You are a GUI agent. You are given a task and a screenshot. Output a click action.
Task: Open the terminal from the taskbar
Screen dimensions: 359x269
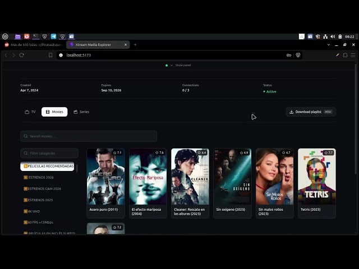35,36
